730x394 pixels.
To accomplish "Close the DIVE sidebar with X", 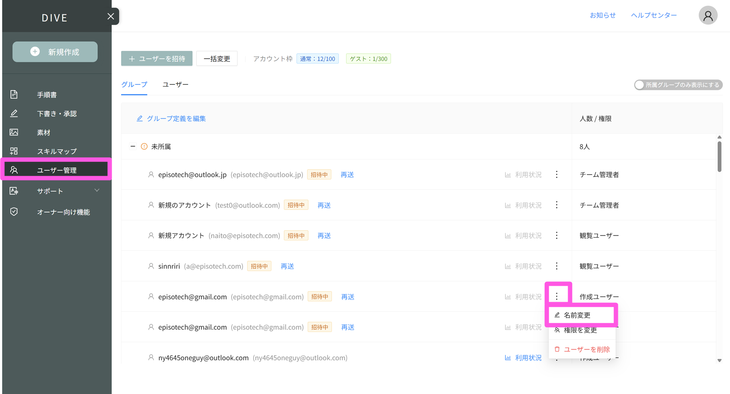I will (111, 16).
